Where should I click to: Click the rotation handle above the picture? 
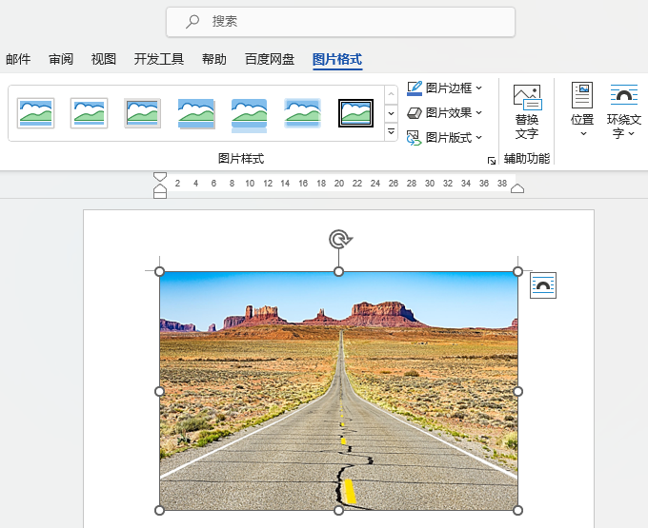[x=340, y=239]
